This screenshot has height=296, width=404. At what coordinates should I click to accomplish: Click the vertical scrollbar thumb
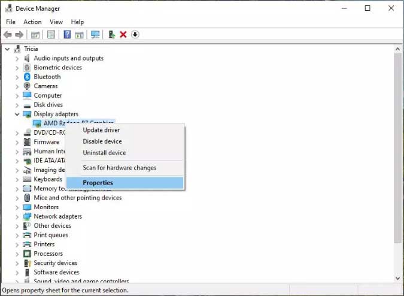point(397,148)
